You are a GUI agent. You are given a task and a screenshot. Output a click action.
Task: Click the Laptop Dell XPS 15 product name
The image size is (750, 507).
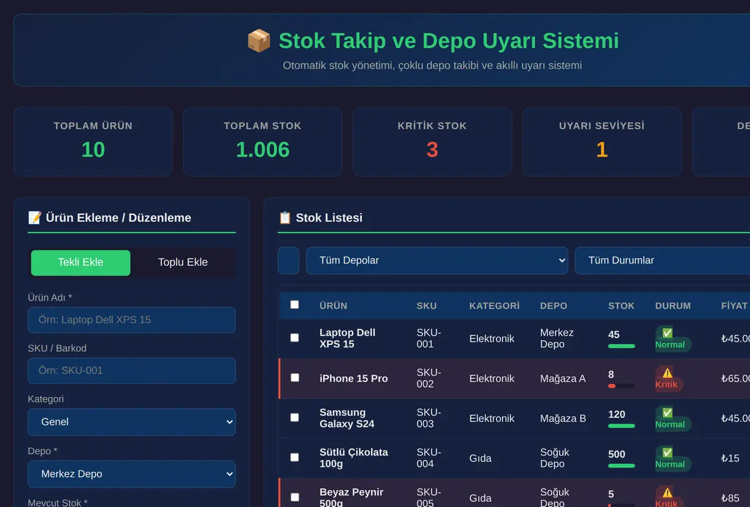coord(347,338)
